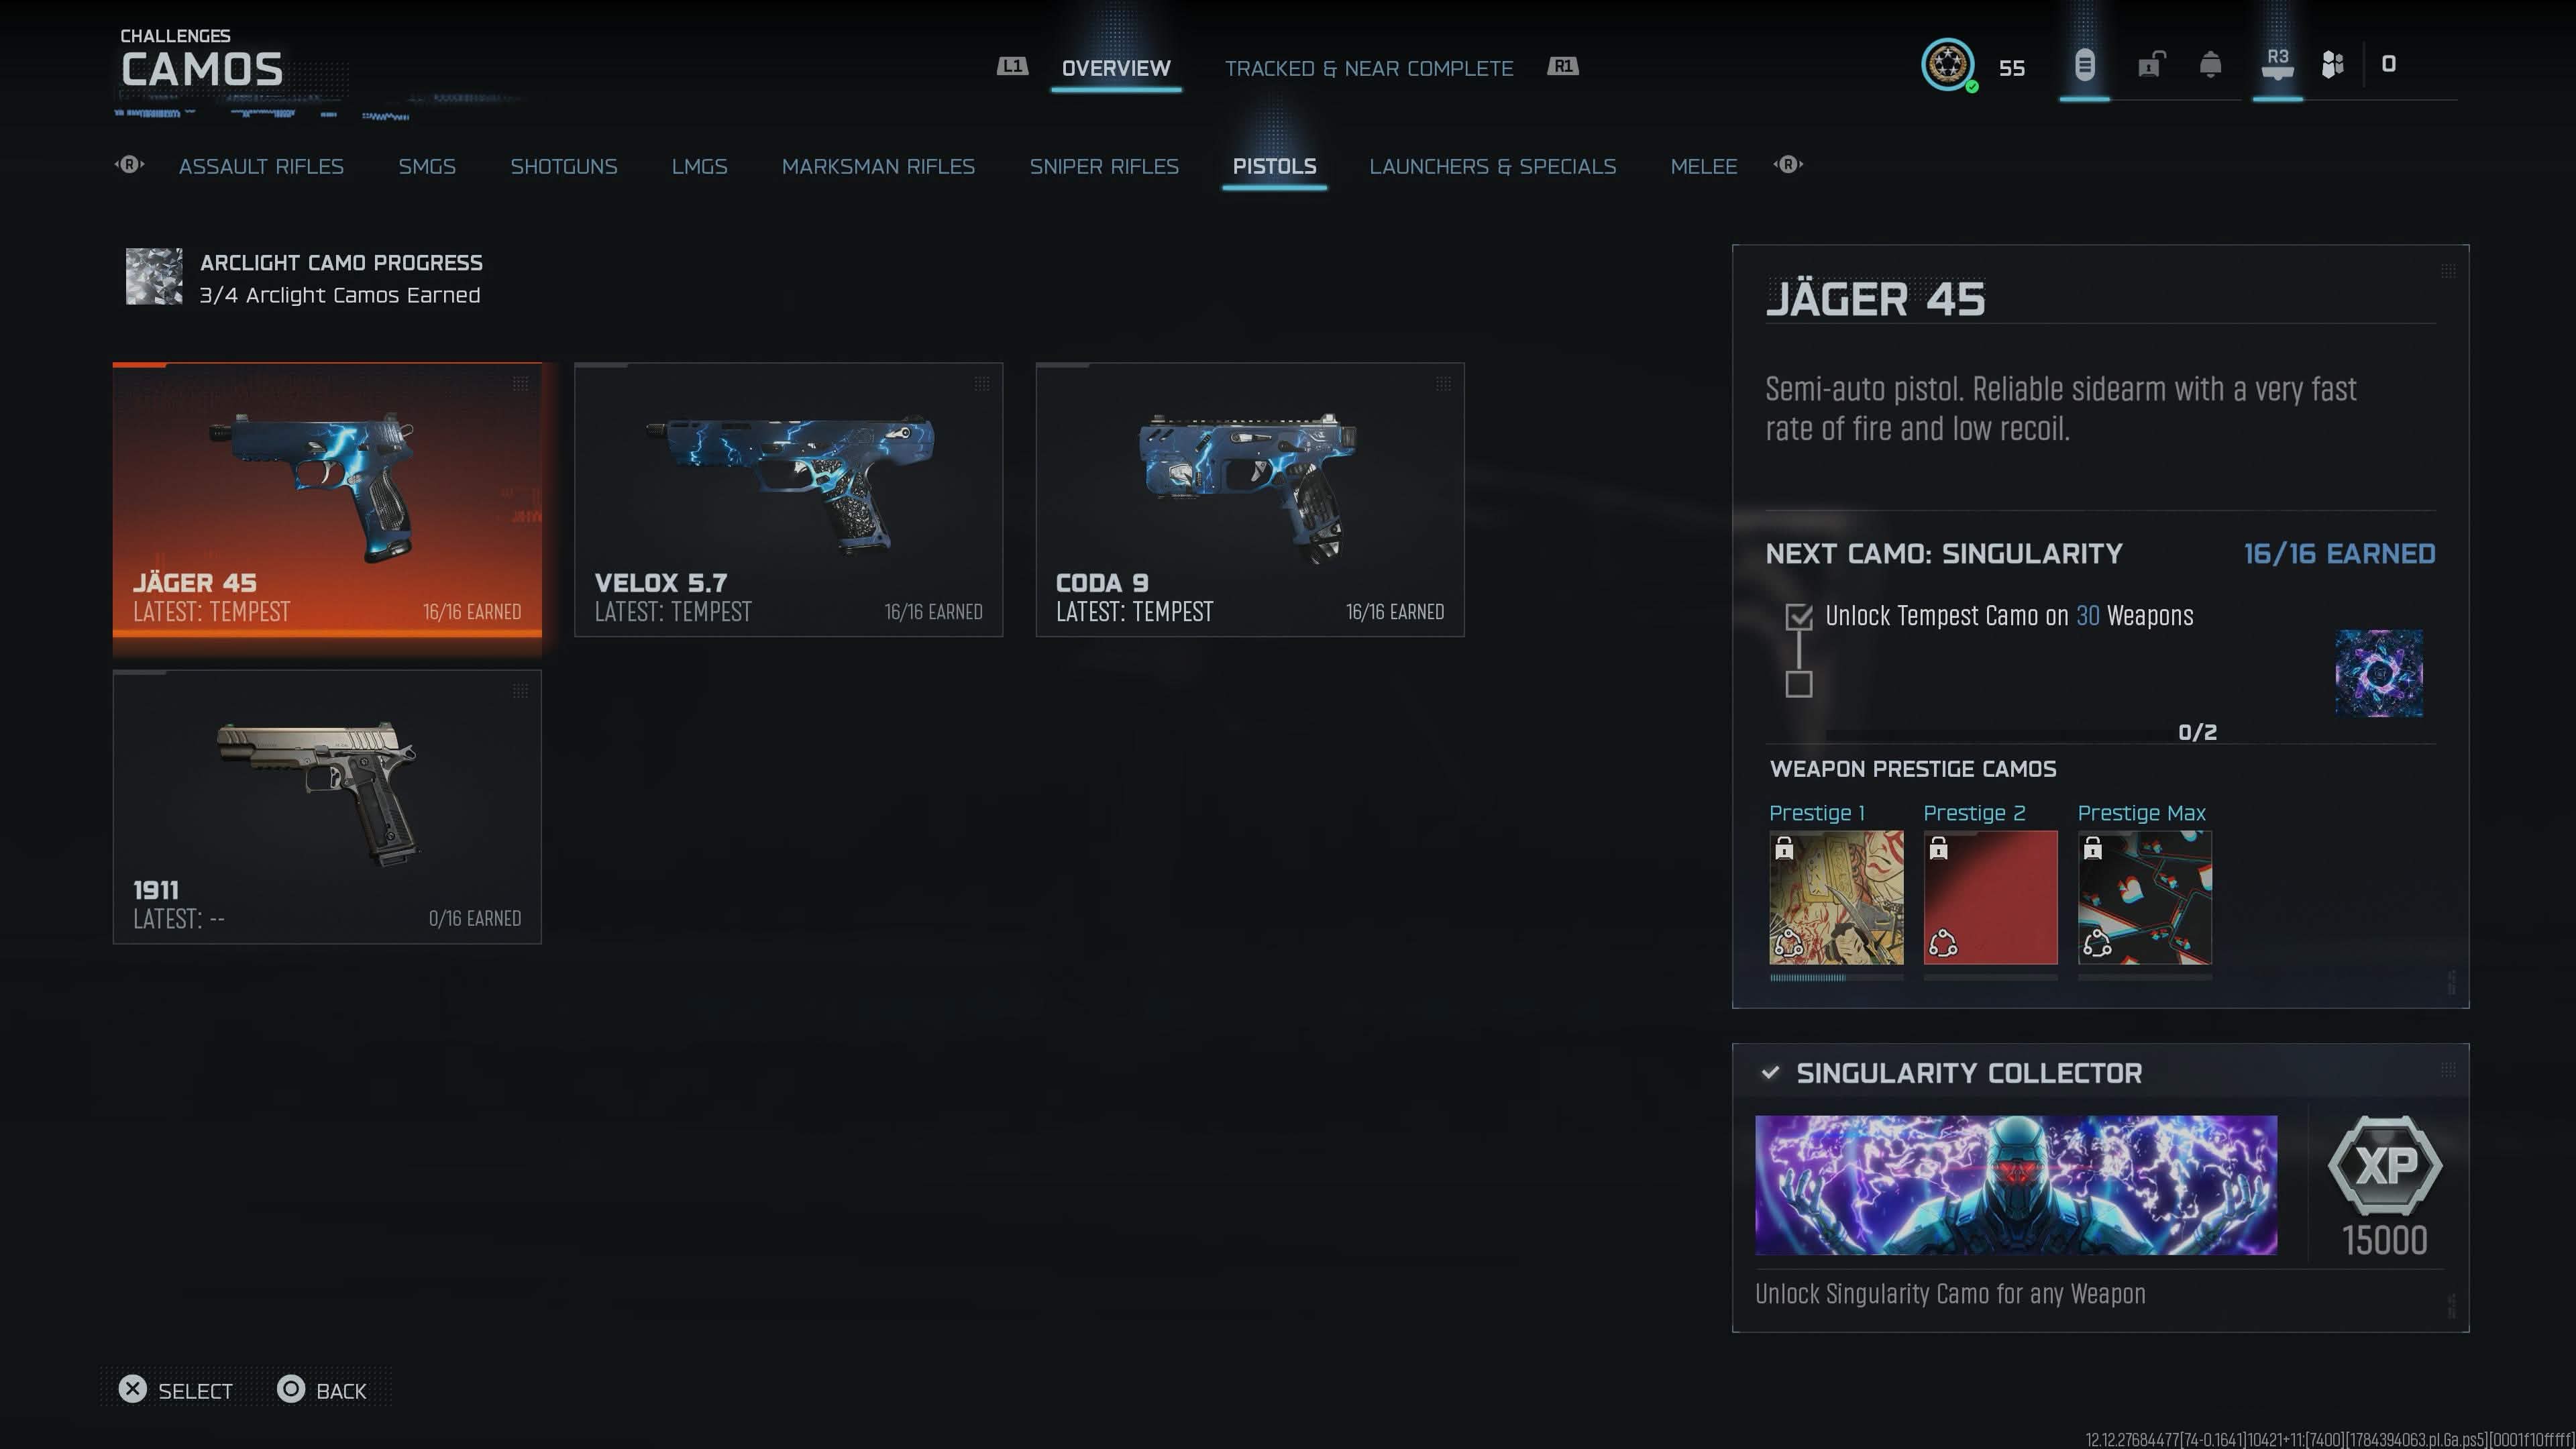This screenshot has width=2576, height=1449.
Task: Click the '3/4 Arclight Camos Earned' text
Action: 340,295
